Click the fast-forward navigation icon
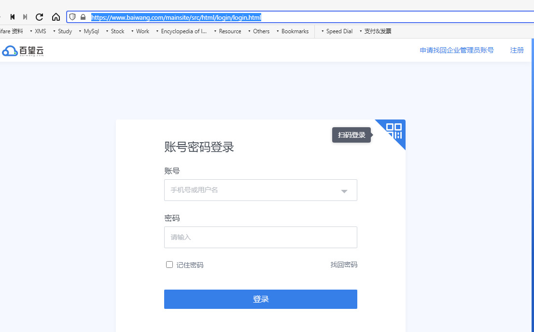534x332 pixels. pos(25,17)
